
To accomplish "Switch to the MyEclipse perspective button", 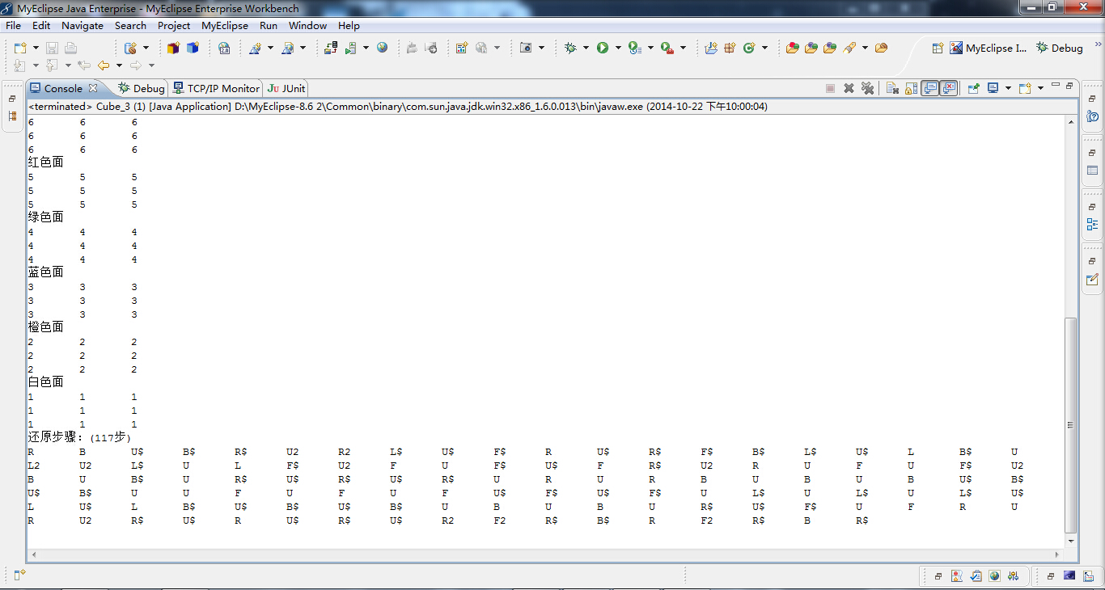I will (x=989, y=48).
